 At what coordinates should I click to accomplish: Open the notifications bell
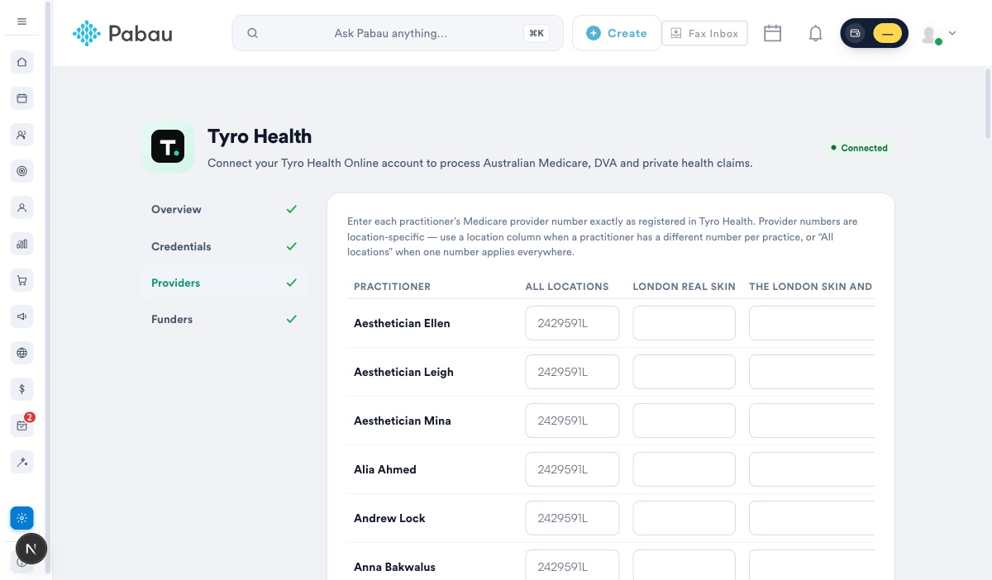tap(815, 33)
